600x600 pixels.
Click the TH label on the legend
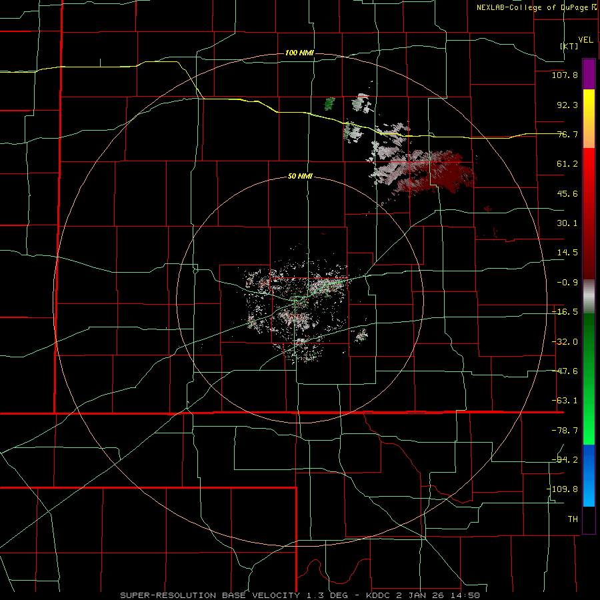point(573,519)
